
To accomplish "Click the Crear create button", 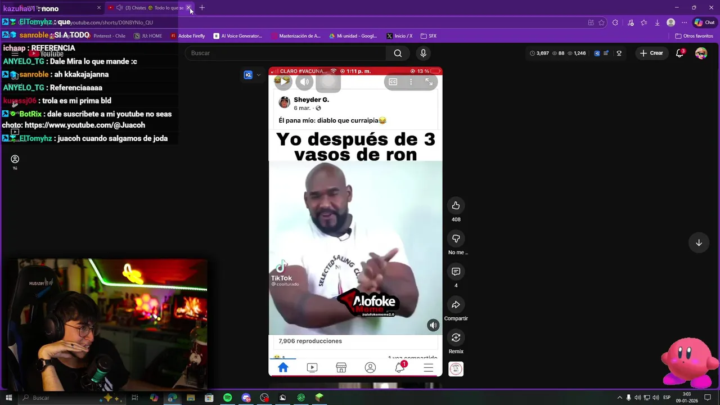I will [651, 53].
